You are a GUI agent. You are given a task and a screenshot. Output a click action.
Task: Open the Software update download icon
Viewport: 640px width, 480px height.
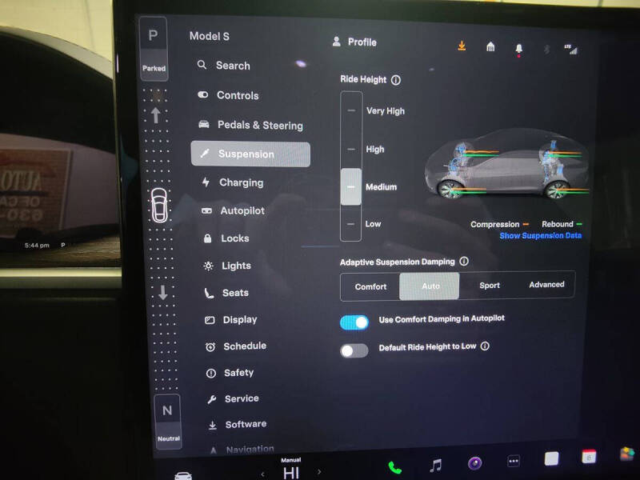coord(462,46)
